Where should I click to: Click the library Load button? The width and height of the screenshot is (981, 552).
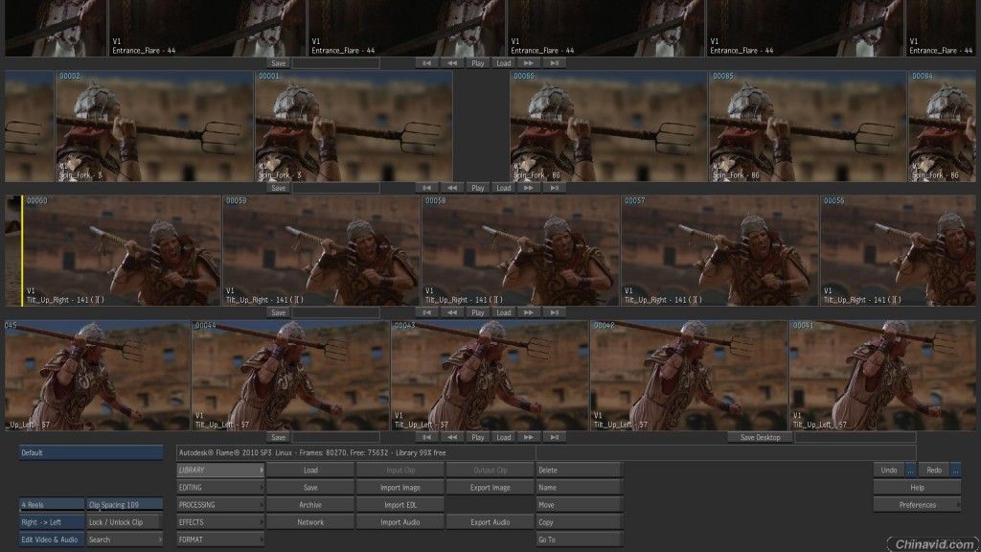coord(310,470)
